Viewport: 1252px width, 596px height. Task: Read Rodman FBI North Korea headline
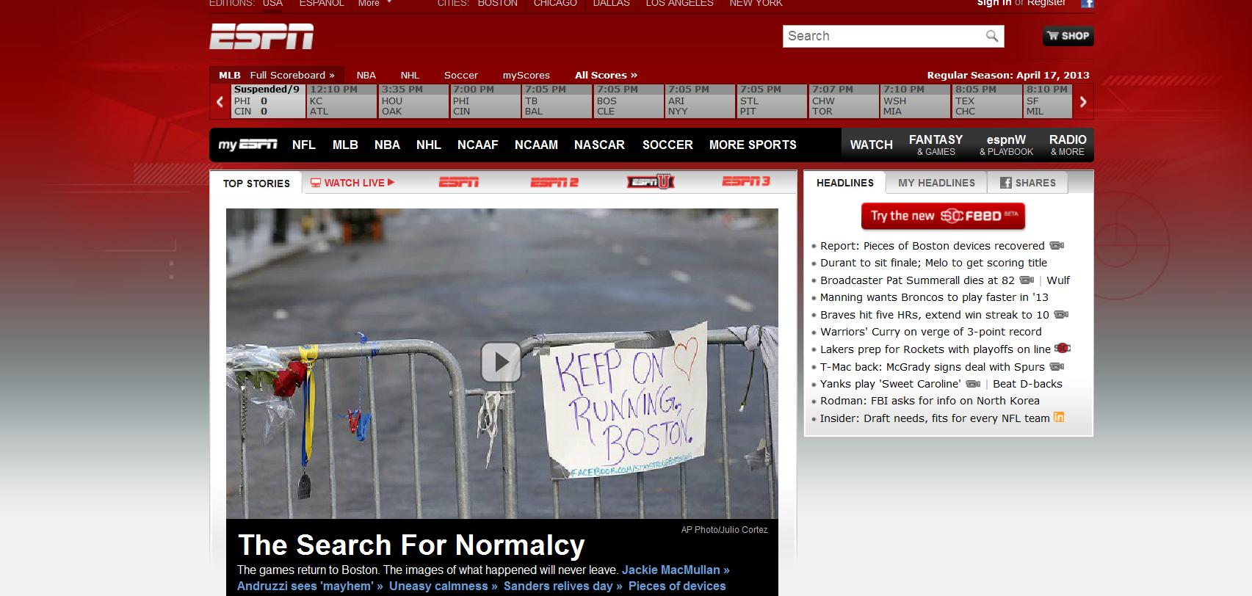tap(930, 401)
